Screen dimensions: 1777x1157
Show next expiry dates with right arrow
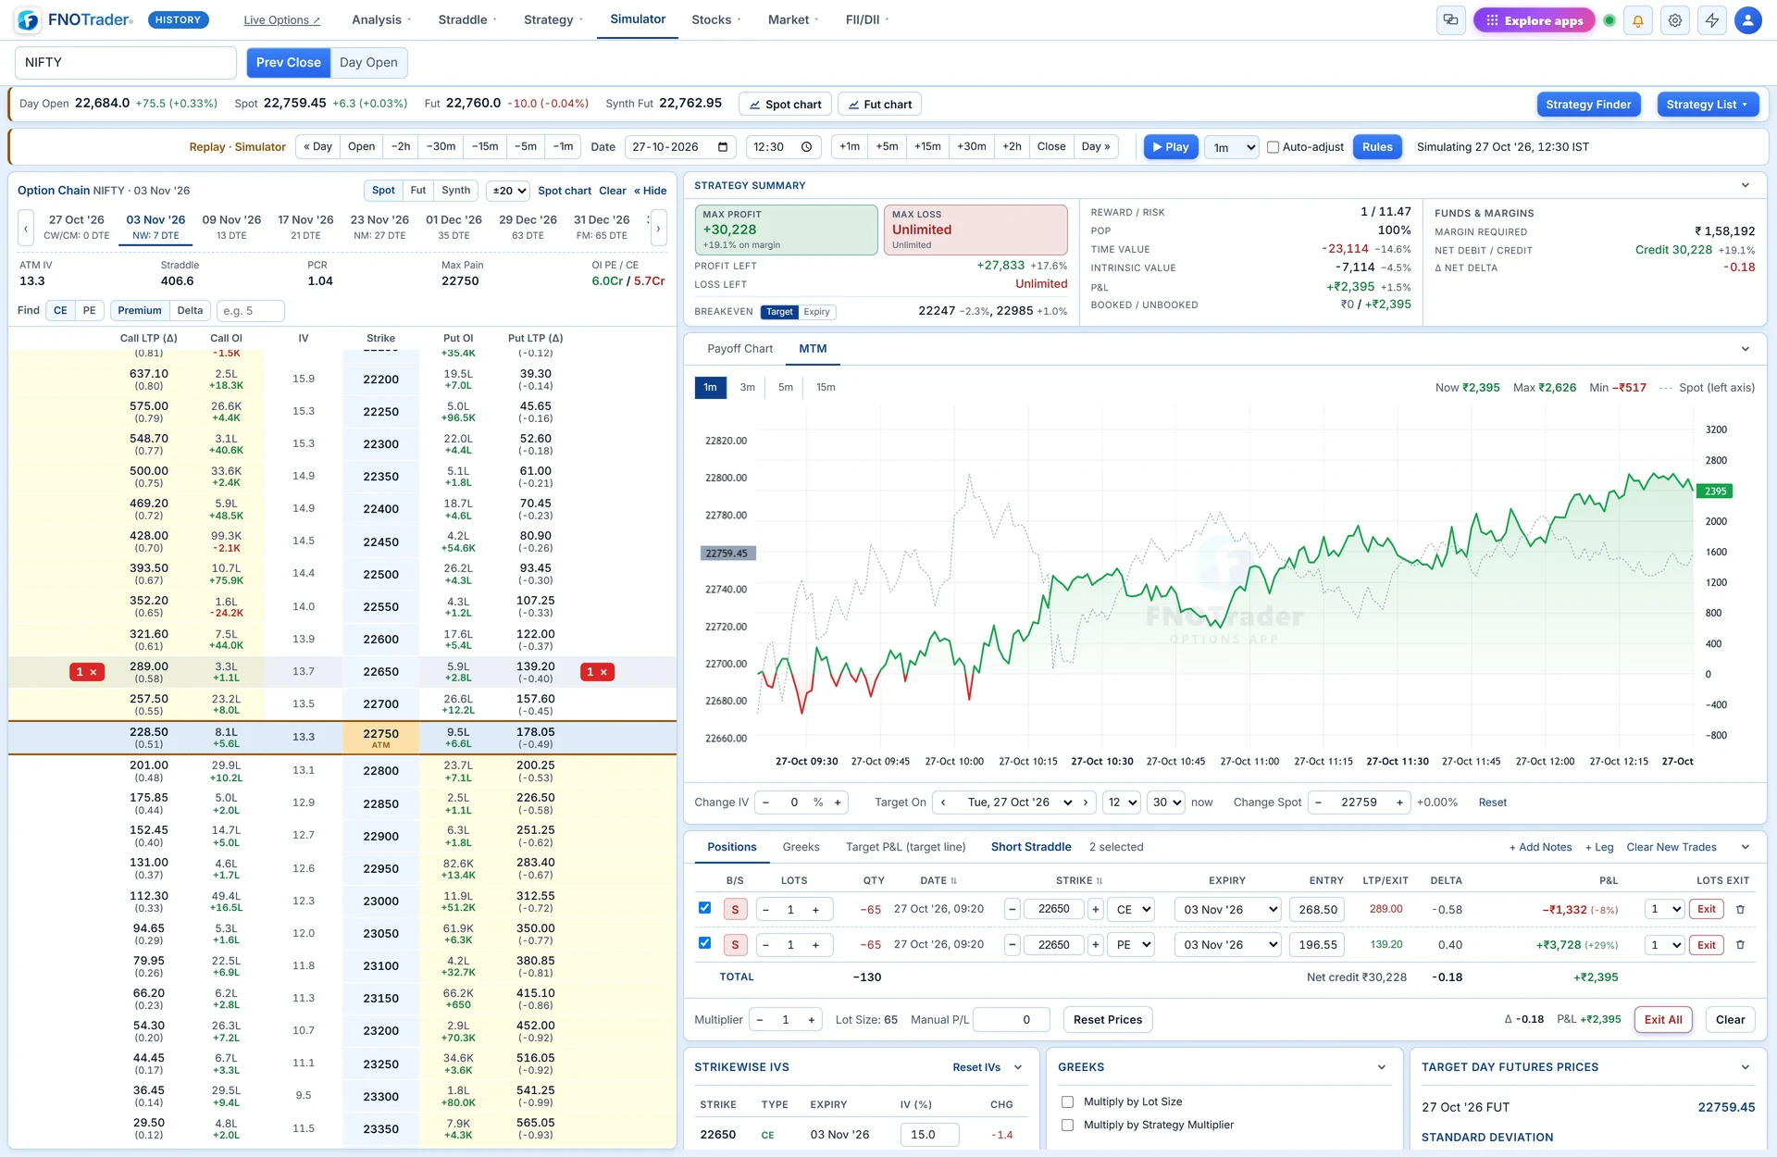[x=658, y=228]
